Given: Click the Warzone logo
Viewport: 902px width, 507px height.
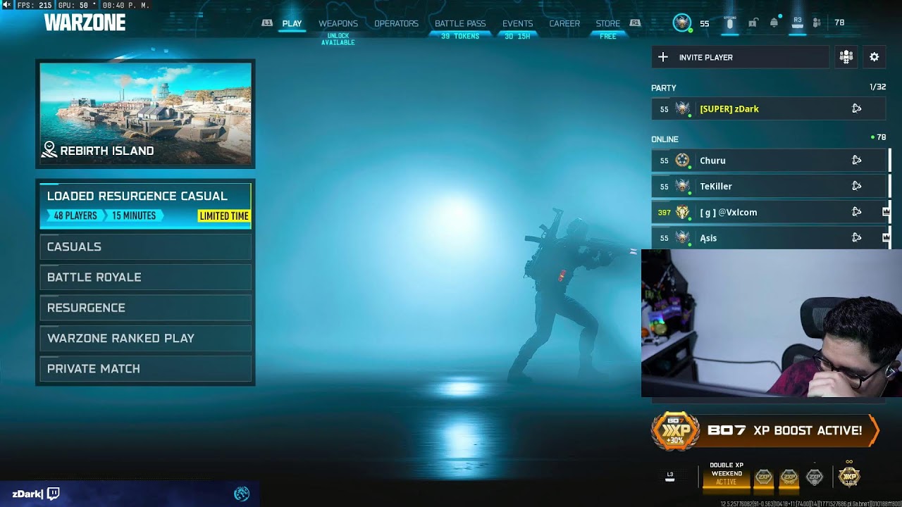Looking at the screenshot, I should [85, 23].
